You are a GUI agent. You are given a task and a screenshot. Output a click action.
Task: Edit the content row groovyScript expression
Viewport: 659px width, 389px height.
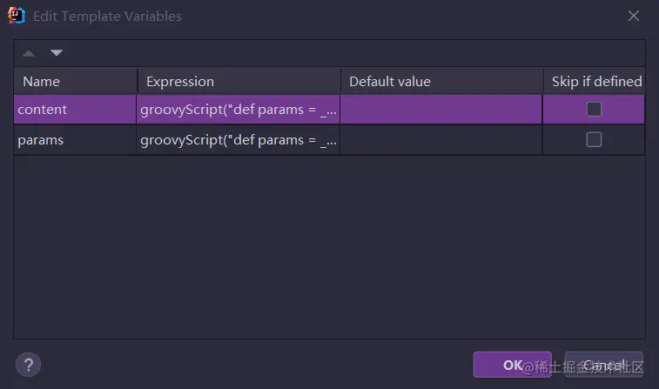(x=239, y=110)
